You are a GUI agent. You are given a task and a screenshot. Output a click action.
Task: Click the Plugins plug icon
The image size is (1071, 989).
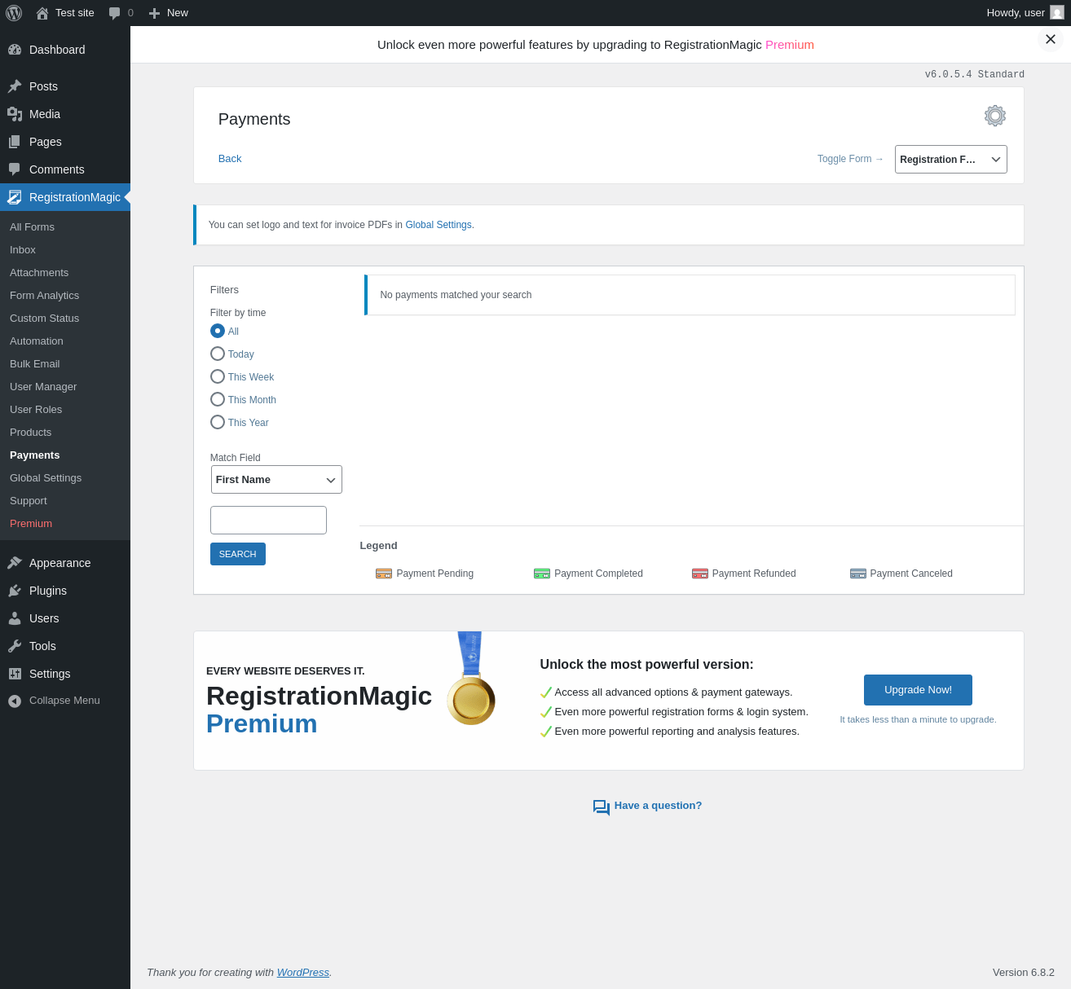pyautogui.click(x=15, y=591)
